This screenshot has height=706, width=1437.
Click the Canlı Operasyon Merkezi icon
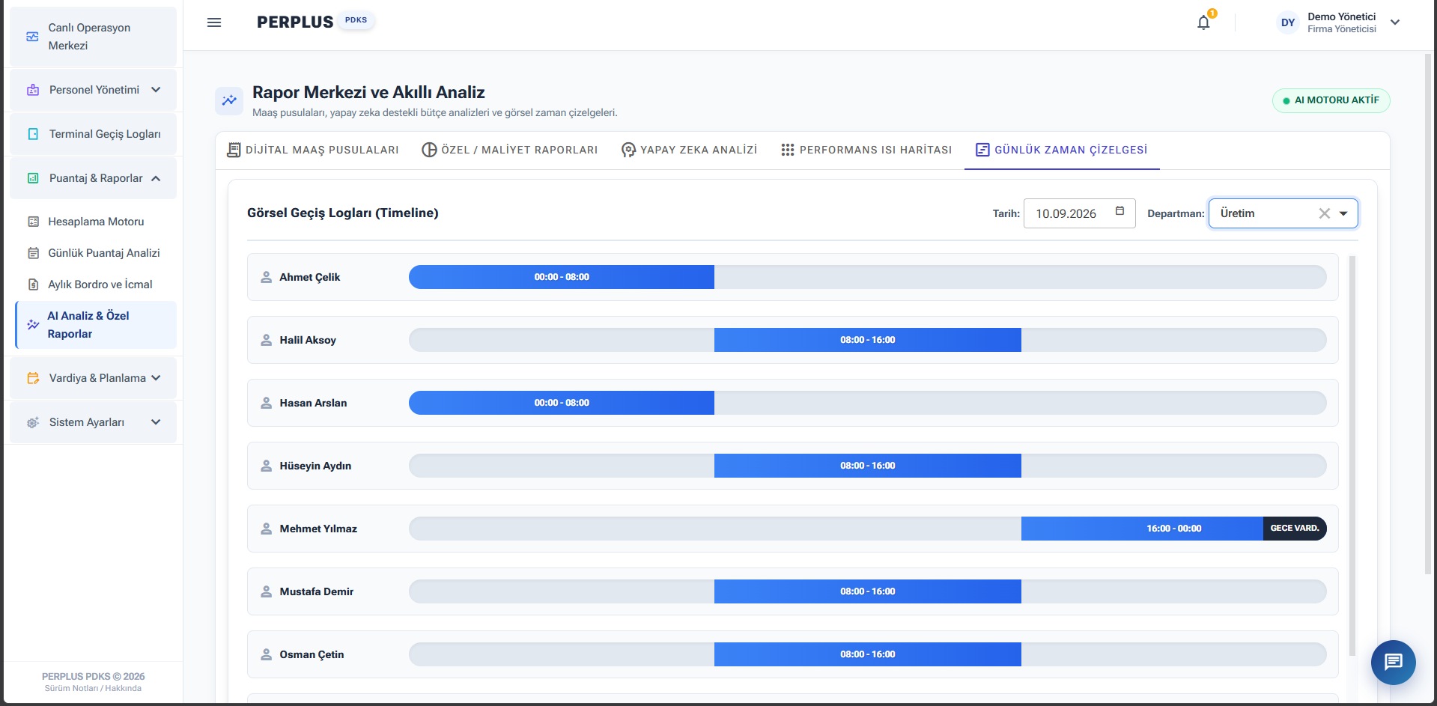pos(32,37)
